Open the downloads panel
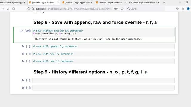191x107 pixels. (x=183, y=9)
